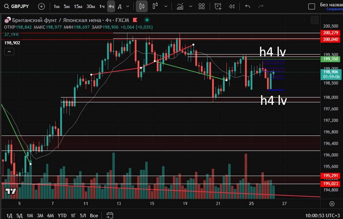The height and width of the screenshot is (219, 343).
Task: Undo the last chart action
Action: 248,6
